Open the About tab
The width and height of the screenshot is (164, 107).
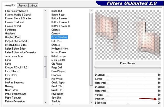(x=33, y=6)
